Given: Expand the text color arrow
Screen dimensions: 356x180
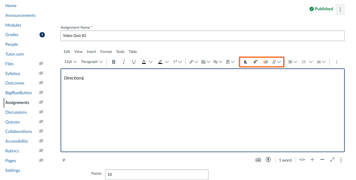Looking at the screenshot, I should pyautogui.click(x=151, y=62).
